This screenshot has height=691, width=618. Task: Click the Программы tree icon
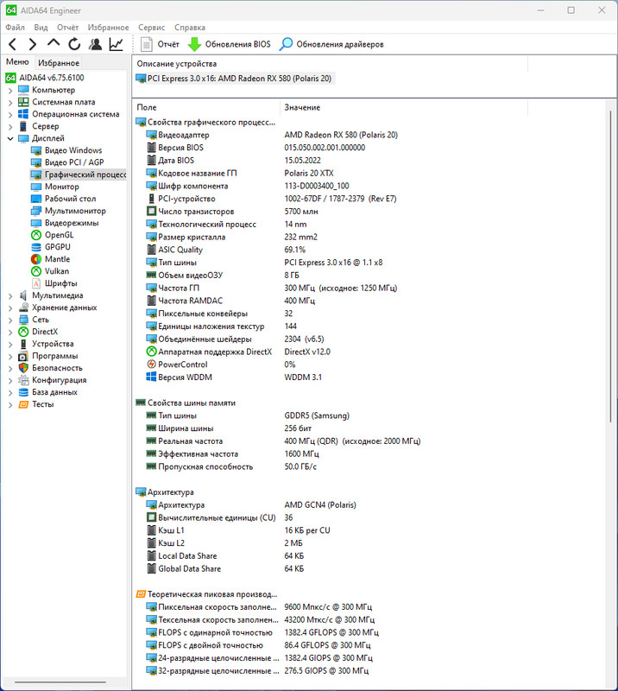point(23,356)
